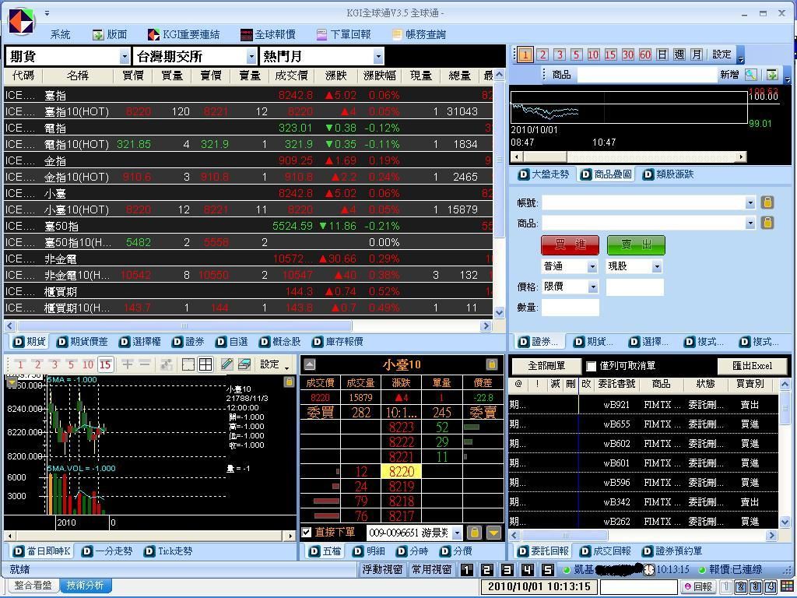The height and width of the screenshot is (598, 797).
Task: Toggle the 僅列可取消單 checkbox
Action: pos(592,366)
